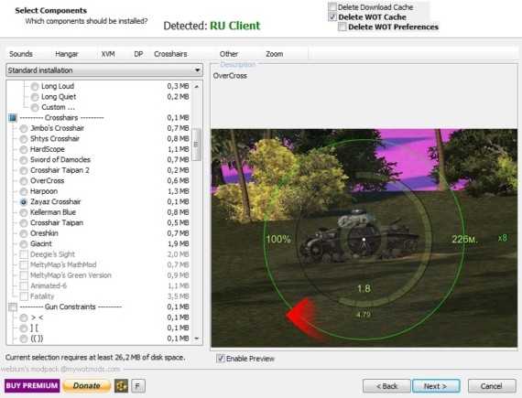Pick the HardScope crosshair option
The height and width of the screenshot is (398, 522).
click(x=24, y=149)
